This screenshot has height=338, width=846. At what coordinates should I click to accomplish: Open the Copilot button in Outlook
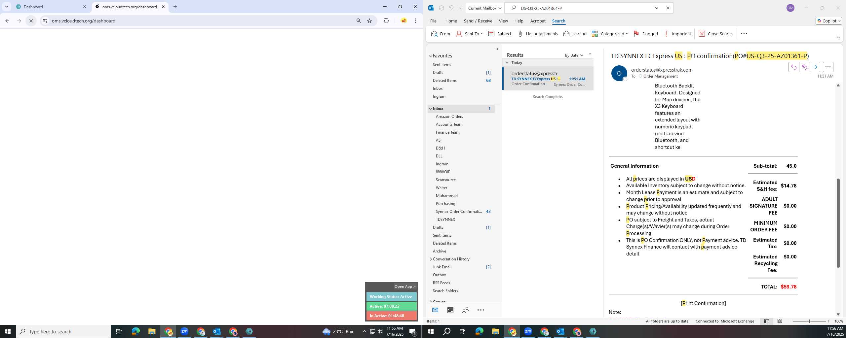coord(828,21)
